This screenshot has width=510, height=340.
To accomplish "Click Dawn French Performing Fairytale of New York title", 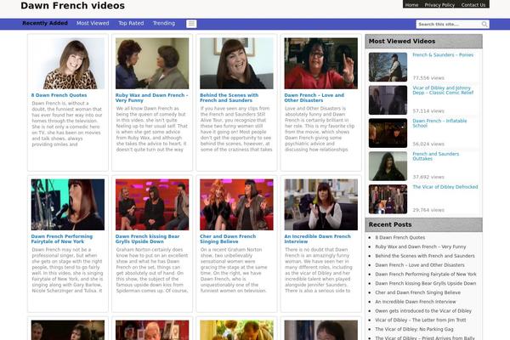I will [62, 239].
